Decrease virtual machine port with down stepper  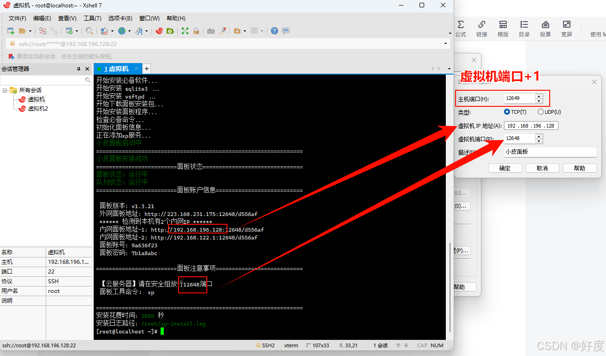point(539,141)
